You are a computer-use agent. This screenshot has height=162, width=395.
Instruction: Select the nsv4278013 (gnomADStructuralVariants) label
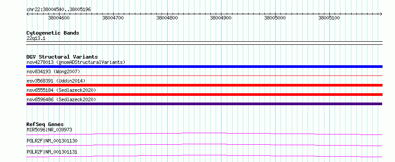pos(76,62)
